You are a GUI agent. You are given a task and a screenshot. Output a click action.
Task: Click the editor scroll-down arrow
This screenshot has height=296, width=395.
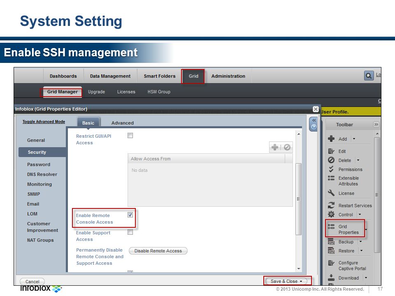(299, 269)
